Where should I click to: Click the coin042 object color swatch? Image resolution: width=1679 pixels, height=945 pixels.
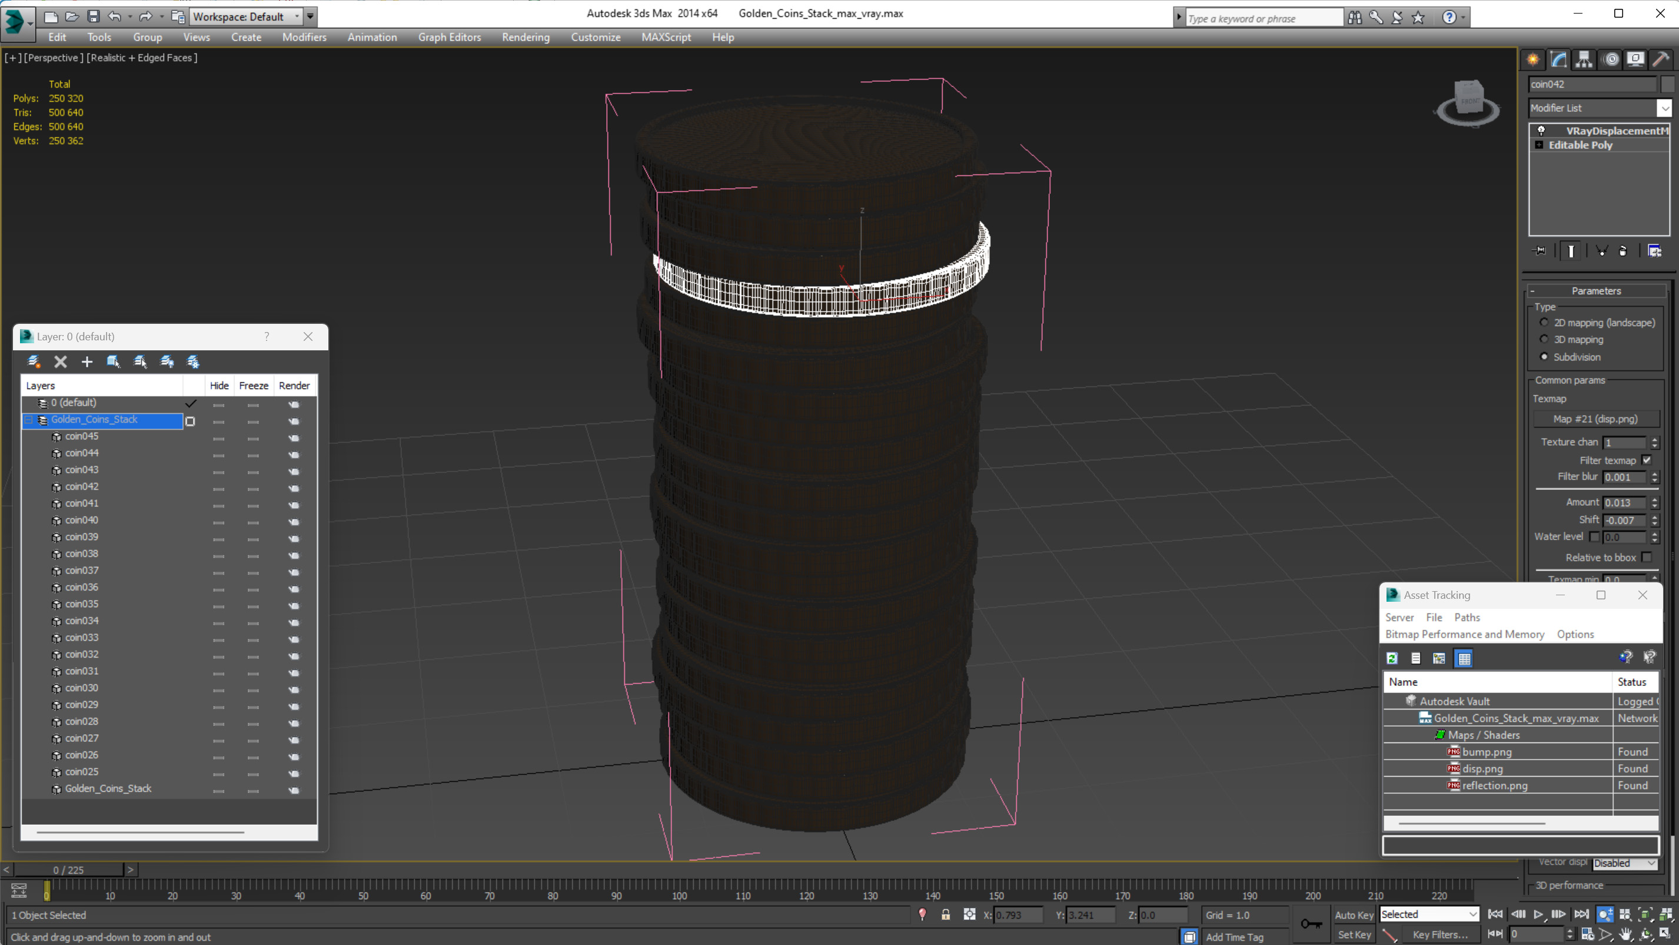pyautogui.click(x=1667, y=84)
